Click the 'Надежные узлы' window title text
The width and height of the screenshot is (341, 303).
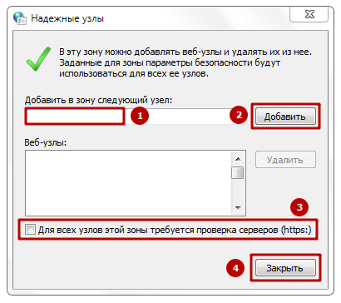pyautogui.click(x=67, y=18)
